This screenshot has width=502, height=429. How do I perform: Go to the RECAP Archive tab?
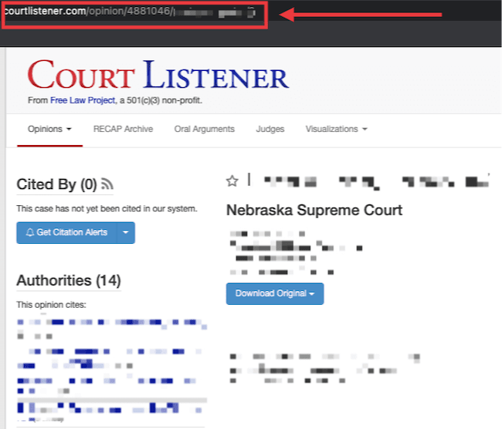[123, 129]
